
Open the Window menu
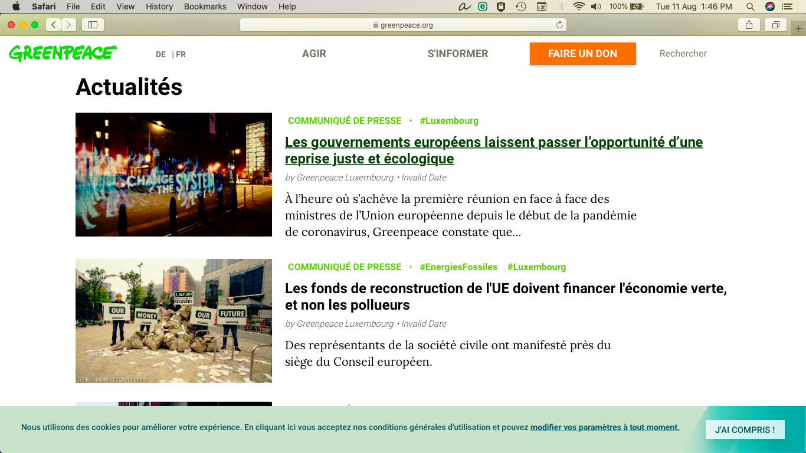pos(253,6)
